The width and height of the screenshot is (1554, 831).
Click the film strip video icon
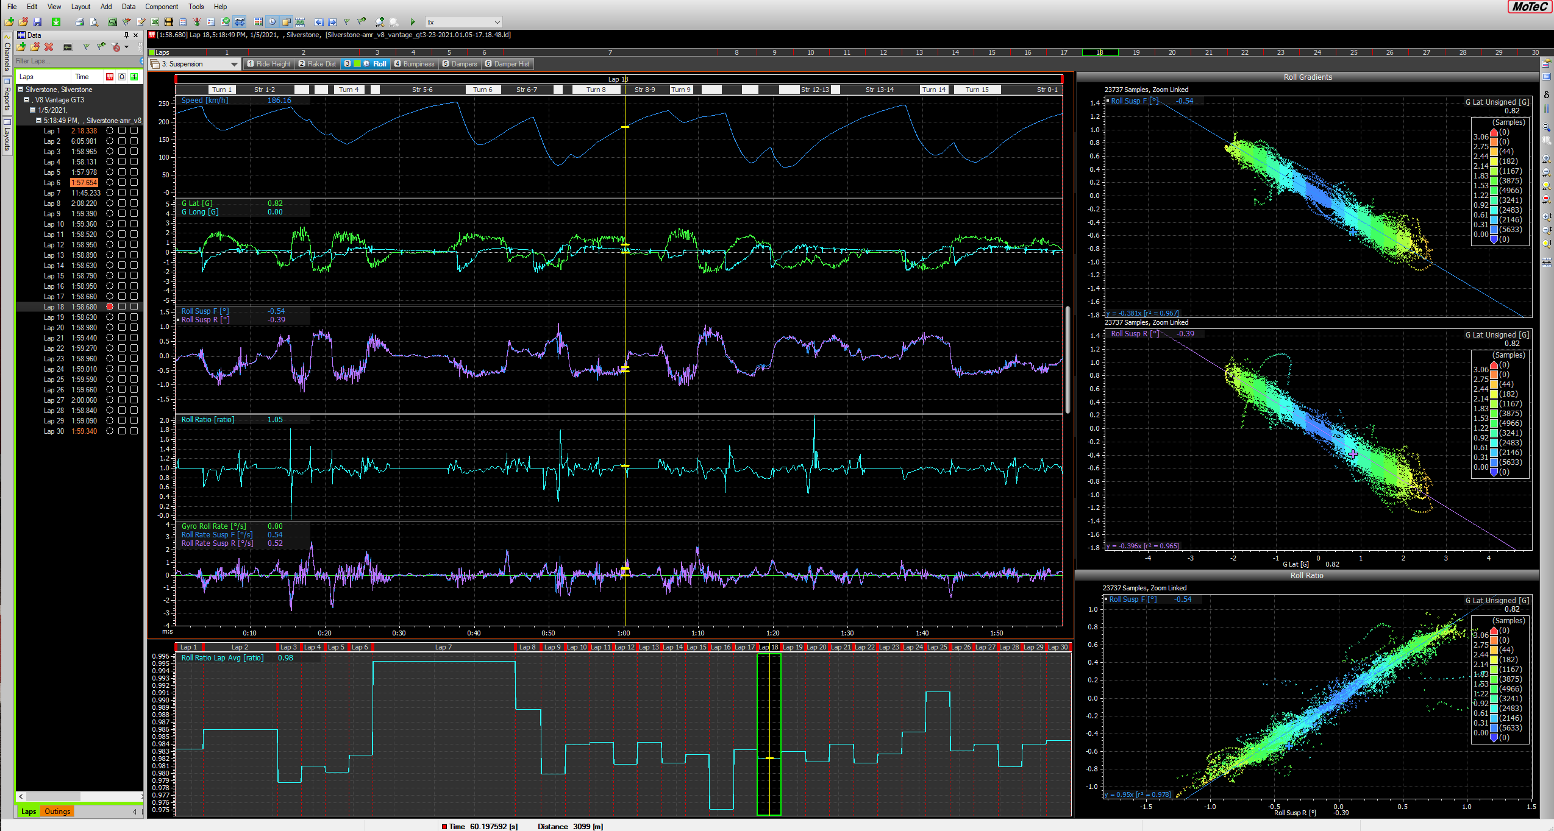pyautogui.click(x=169, y=22)
